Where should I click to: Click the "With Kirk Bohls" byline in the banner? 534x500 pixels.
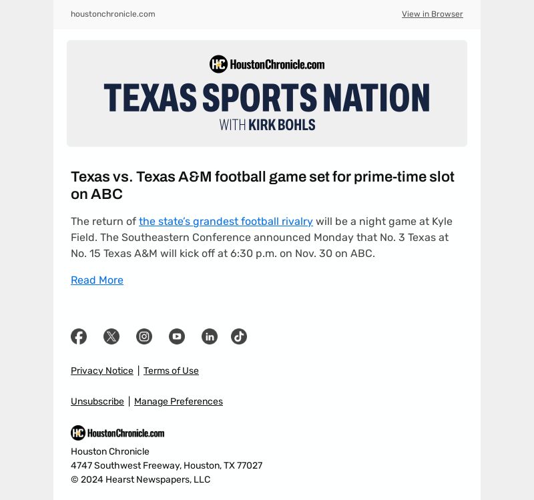(x=268, y=125)
